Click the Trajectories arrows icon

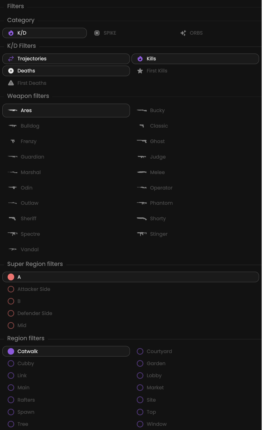pyautogui.click(x=11, y=59)
